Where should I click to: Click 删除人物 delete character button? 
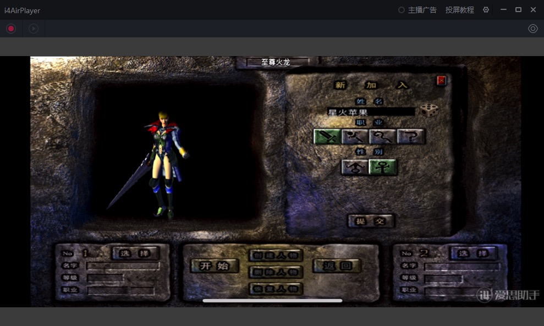point(276,272)
